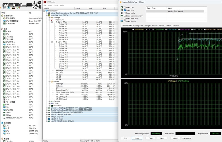Expand NVIDIA GeForce RTX 3060 Ti node

[47, 115]
